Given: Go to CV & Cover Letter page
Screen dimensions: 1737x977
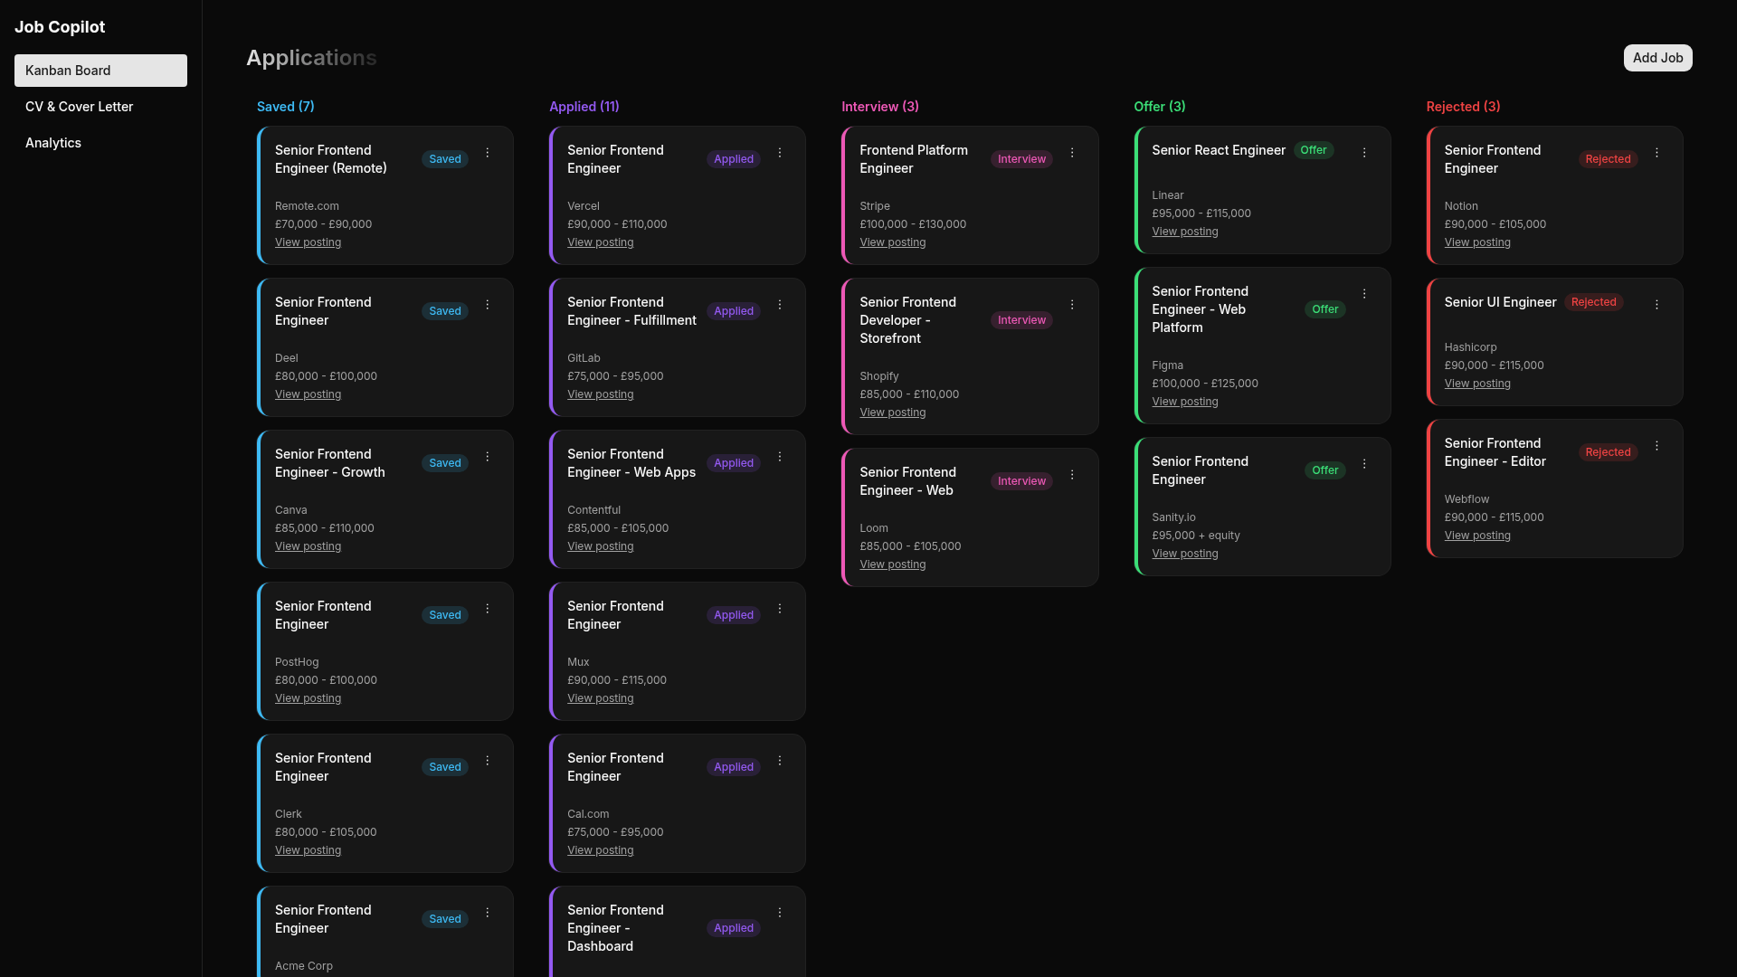Looking at the screenshot, I should coord(100,107).
